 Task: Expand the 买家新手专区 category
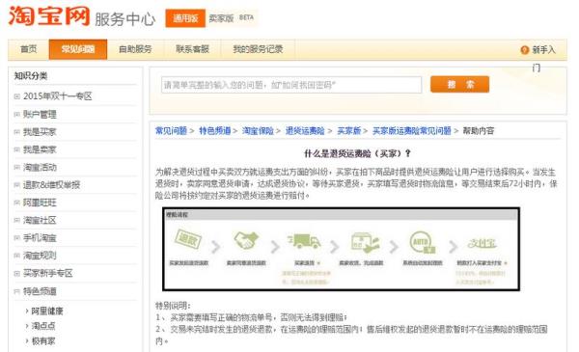pyautogui.click(x=16, y=274)
